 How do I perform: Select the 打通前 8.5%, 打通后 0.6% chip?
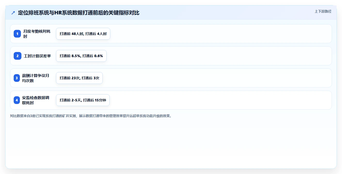(x=81, y=56)
